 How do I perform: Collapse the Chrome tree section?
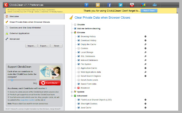pos(72,33)
